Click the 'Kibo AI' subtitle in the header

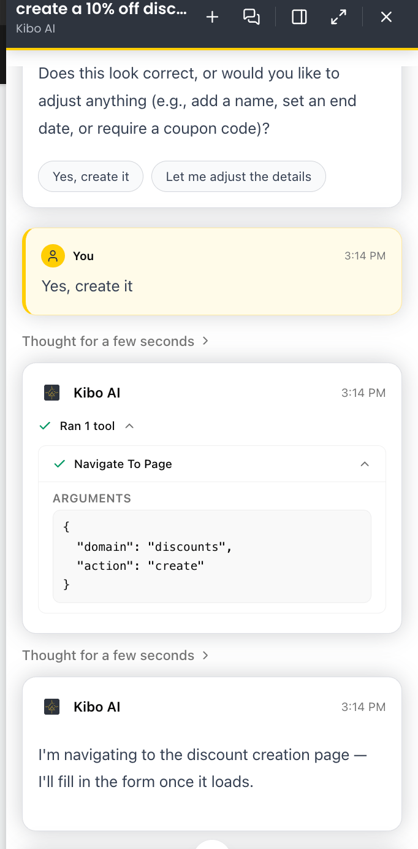[x=36, y=29]
